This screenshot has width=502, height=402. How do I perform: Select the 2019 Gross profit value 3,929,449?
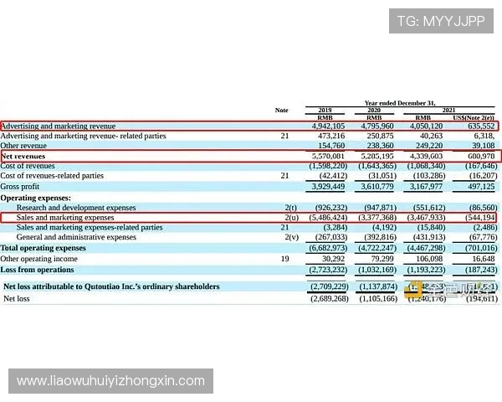pyautogui.click(x=327, y=186)
